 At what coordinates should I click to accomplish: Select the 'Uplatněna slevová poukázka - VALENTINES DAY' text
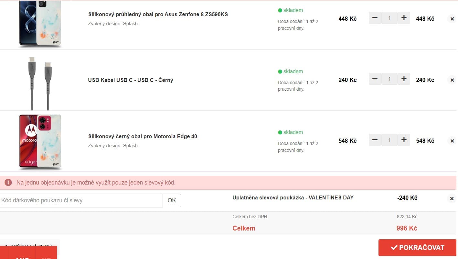293,197
